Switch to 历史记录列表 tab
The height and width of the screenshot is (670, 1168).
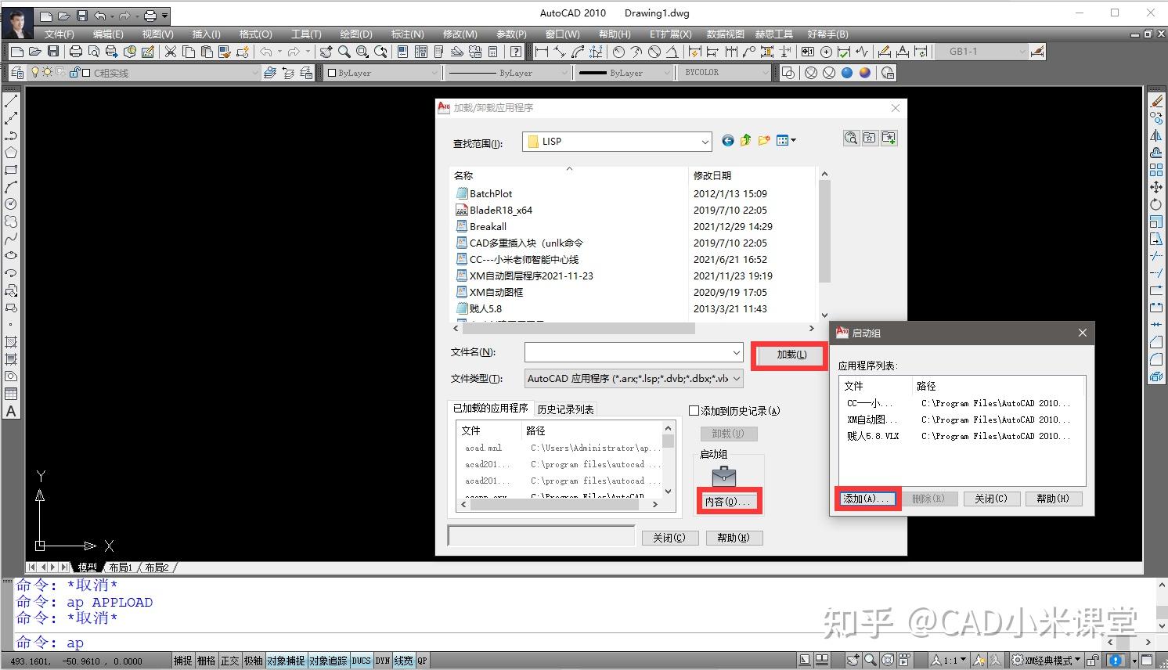pos(565,409)
